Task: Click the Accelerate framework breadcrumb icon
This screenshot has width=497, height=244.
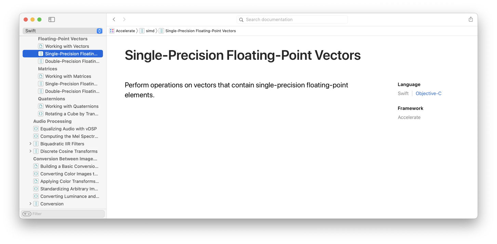Action: (x=112, y=31)
